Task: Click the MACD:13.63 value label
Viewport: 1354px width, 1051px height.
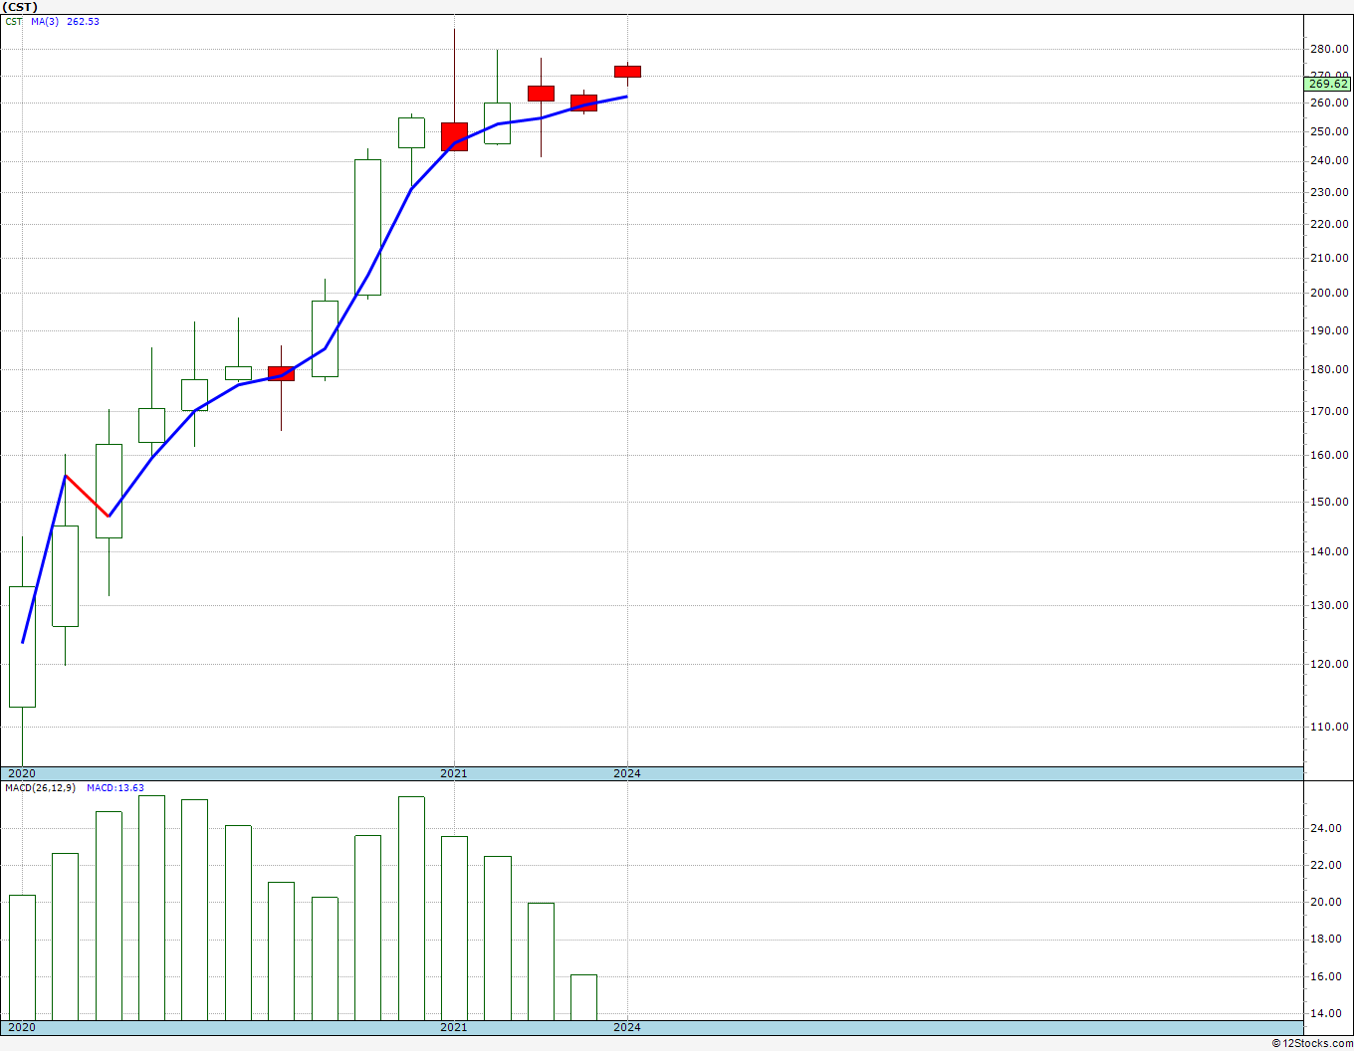Action: pyautogui.click(x=115, y=788)
